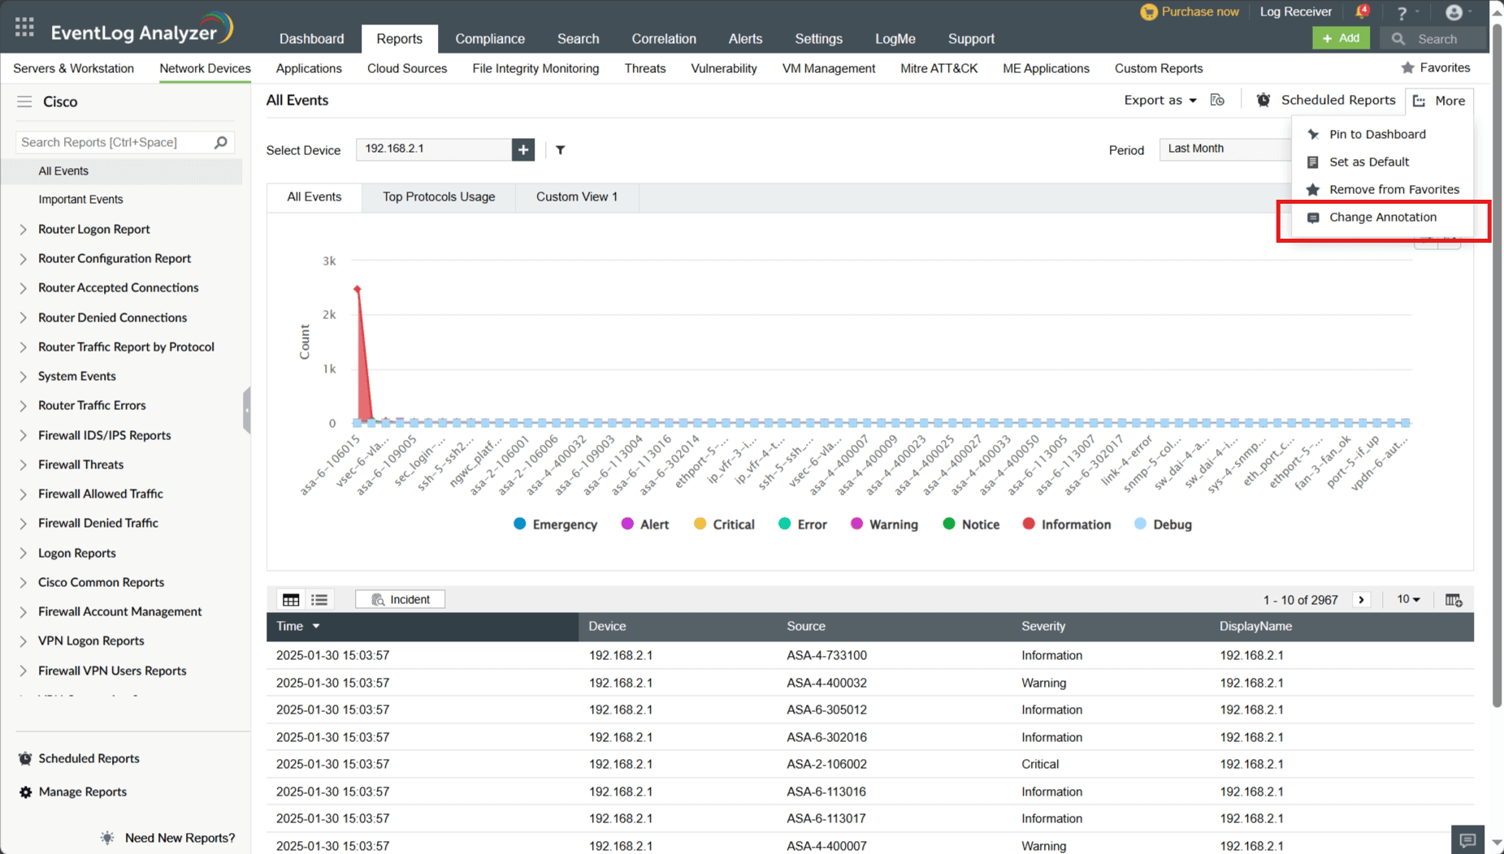Go to next page of results

click(1362, 600)
